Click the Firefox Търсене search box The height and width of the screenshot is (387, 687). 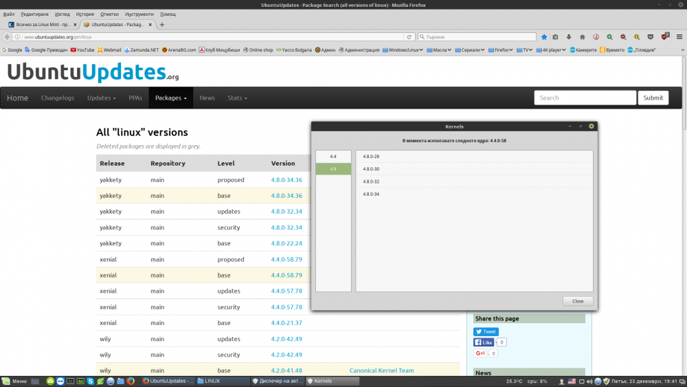(477, 37)
